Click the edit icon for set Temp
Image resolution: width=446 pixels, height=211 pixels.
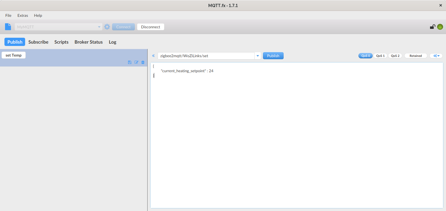tap(136, 62)
